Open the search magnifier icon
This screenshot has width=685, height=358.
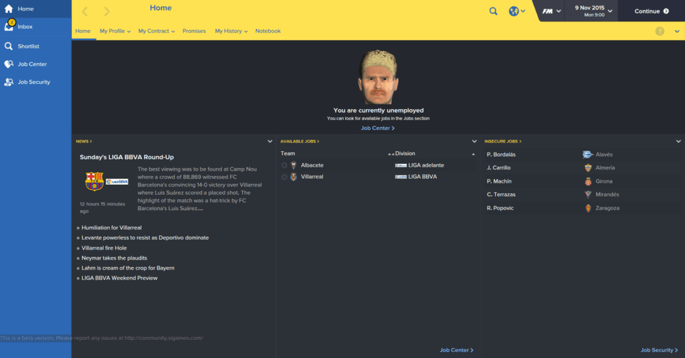493,11
